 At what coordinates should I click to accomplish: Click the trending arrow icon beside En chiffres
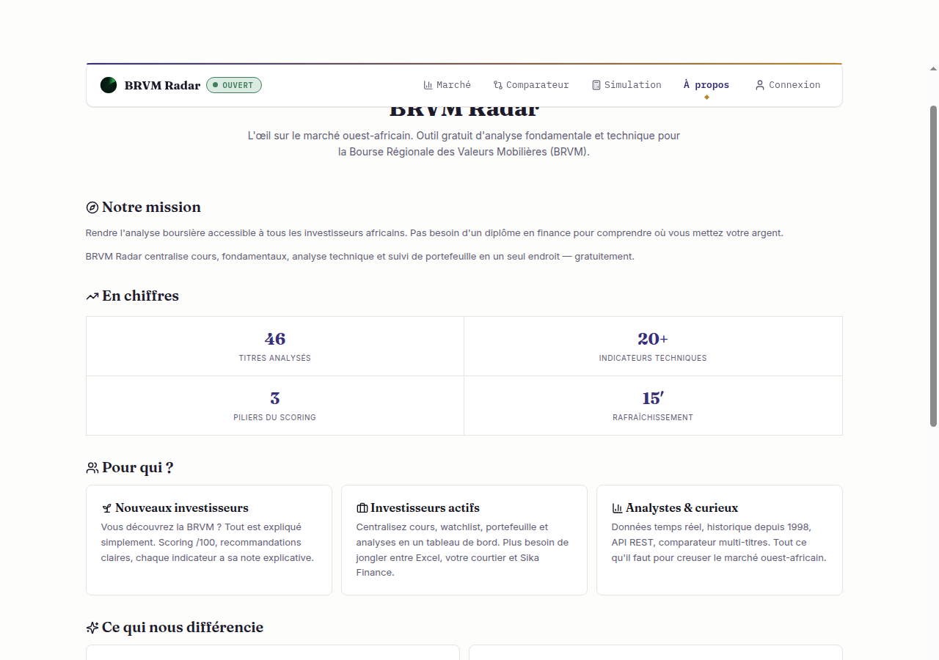[x=92, y=296]
